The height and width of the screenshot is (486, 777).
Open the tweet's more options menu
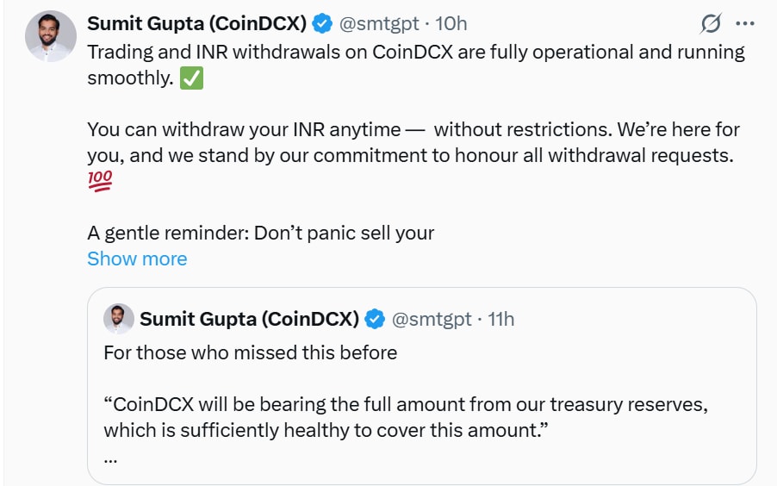point(745,24)
